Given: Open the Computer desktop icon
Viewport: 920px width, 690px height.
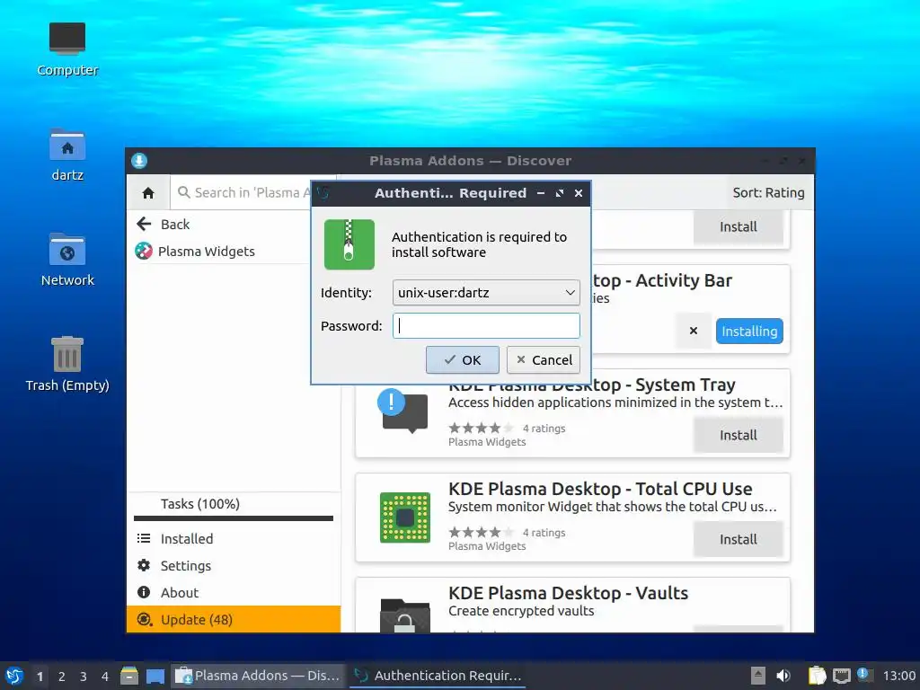Looking at the screenshot, I should (x=66, y=49).
